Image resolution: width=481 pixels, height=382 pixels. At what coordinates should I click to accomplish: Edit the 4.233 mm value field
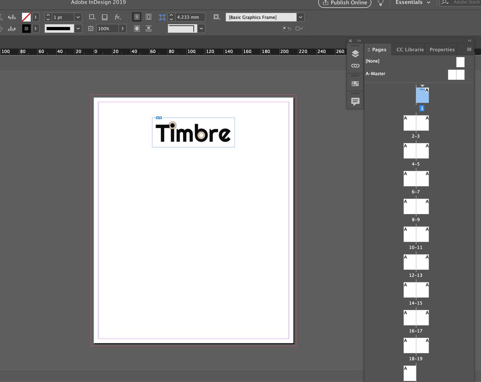[190, 17]
